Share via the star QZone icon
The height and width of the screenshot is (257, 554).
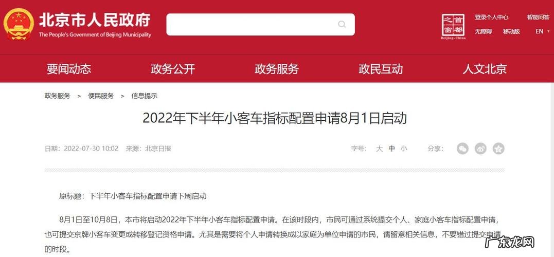[498, 149]
